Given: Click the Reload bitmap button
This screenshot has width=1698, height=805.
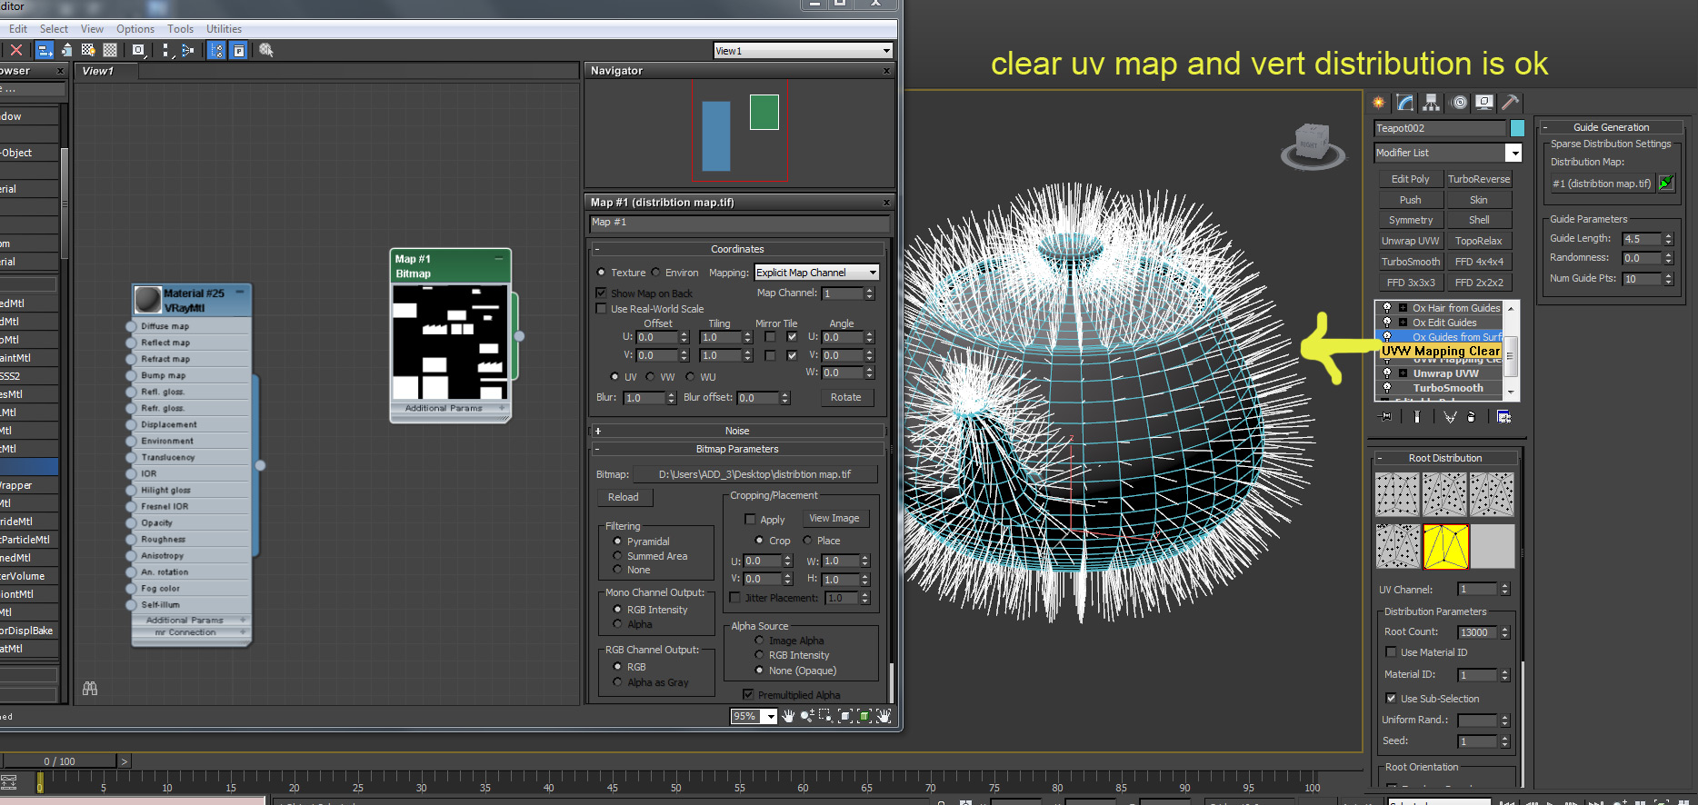Looking at the screenshot, I should 624,497.
